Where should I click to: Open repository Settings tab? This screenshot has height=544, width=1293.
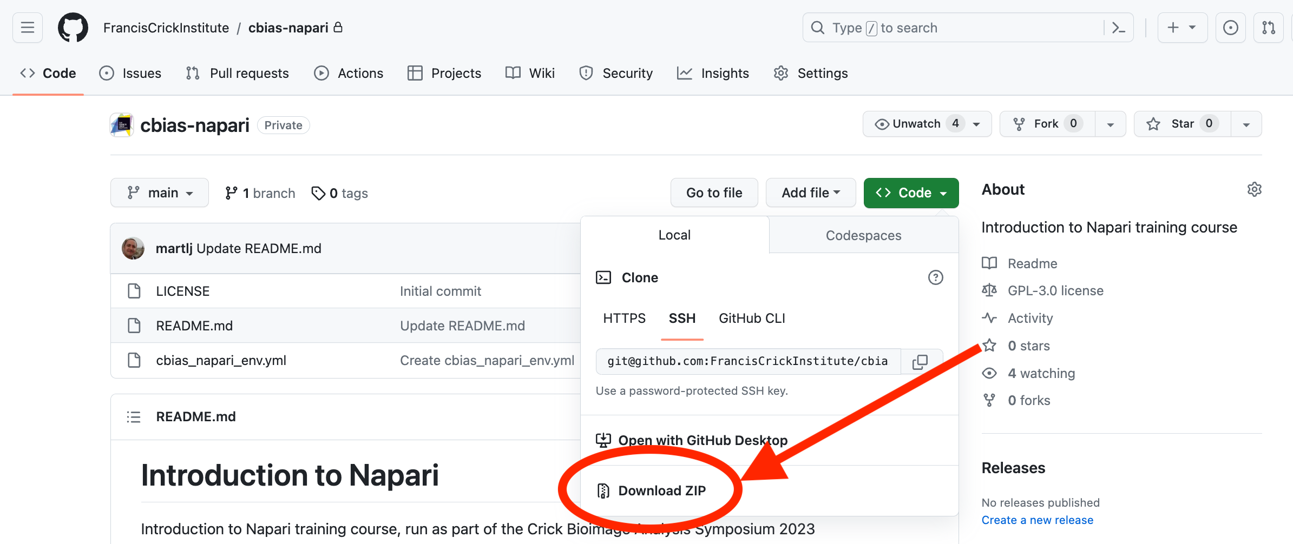[x=811, y=73]
